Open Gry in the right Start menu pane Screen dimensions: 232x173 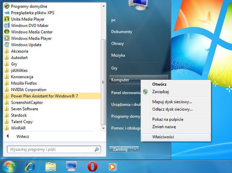pyautogui.click(x=114, y=68)
